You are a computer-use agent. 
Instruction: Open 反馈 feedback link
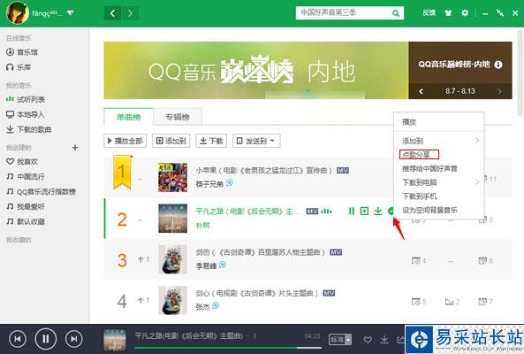click(x=429, y=13)
